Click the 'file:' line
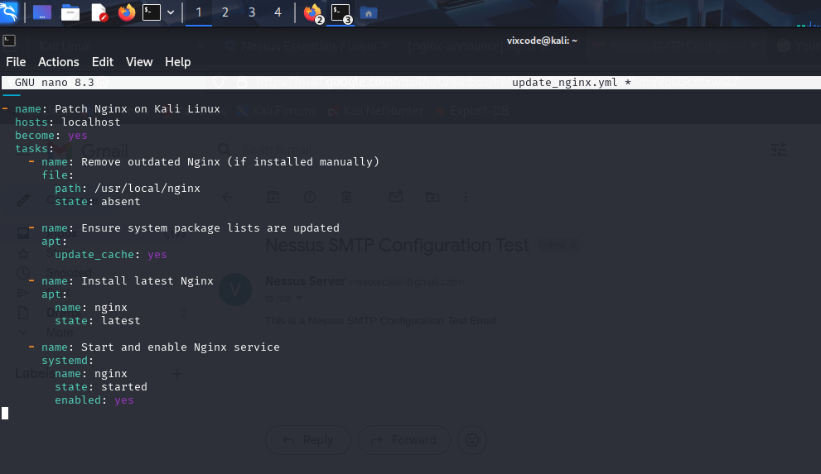Screen dimensions: 821x474 58,175
